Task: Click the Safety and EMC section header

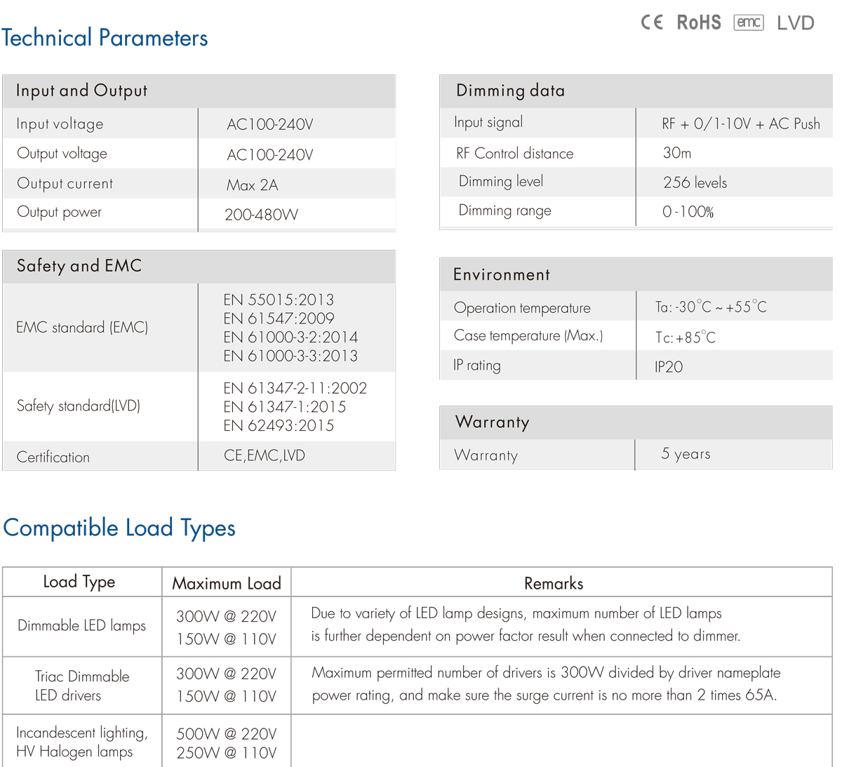Action: pyautogui.click(x=79, y=266)
